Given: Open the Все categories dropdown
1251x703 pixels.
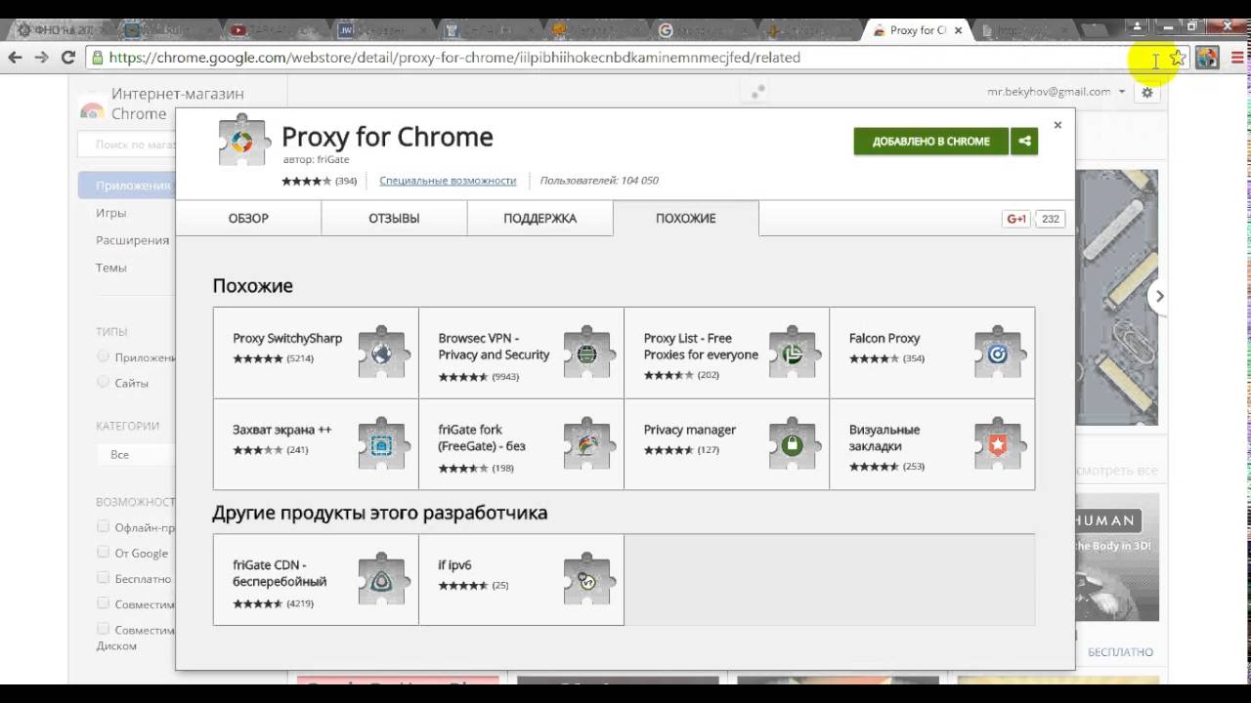Looking at the screenshot, I should click(135, 455).
